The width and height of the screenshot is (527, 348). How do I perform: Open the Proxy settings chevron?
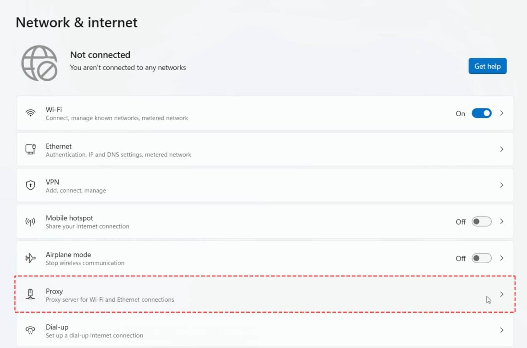pyautogui.click(x=502, y=294)
